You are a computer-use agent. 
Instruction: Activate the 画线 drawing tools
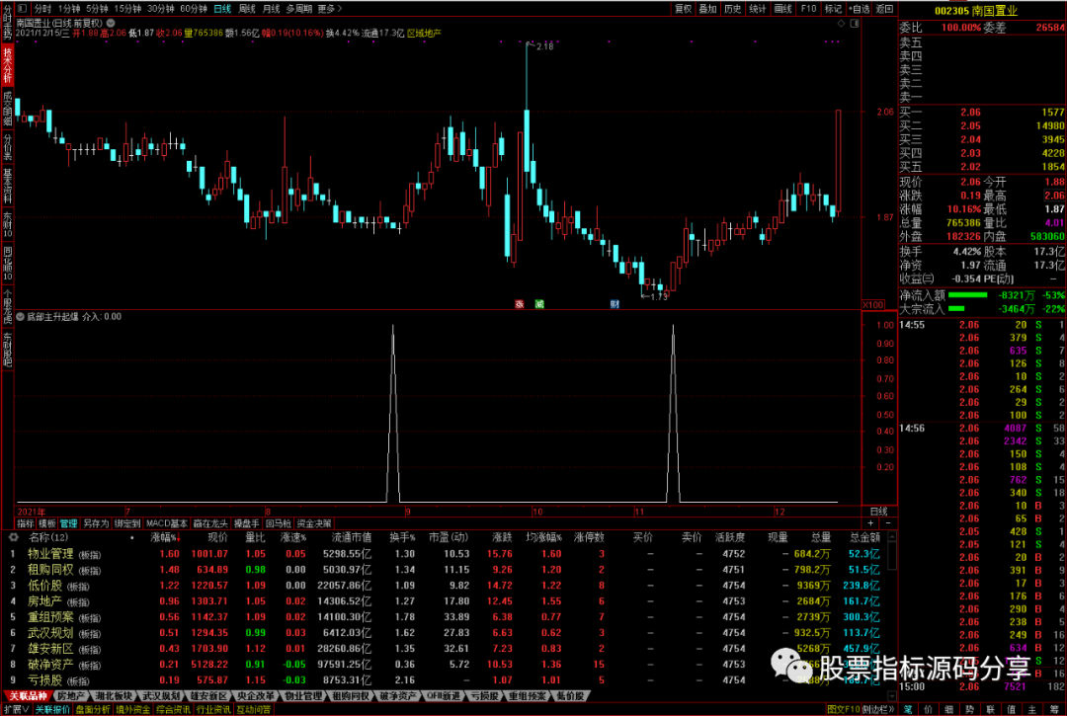(782, 9)
